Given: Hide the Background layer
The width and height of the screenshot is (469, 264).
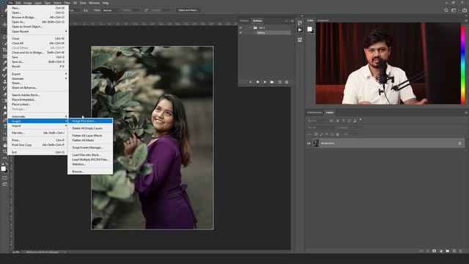Looking at the screenshot, I should point(309,144).
